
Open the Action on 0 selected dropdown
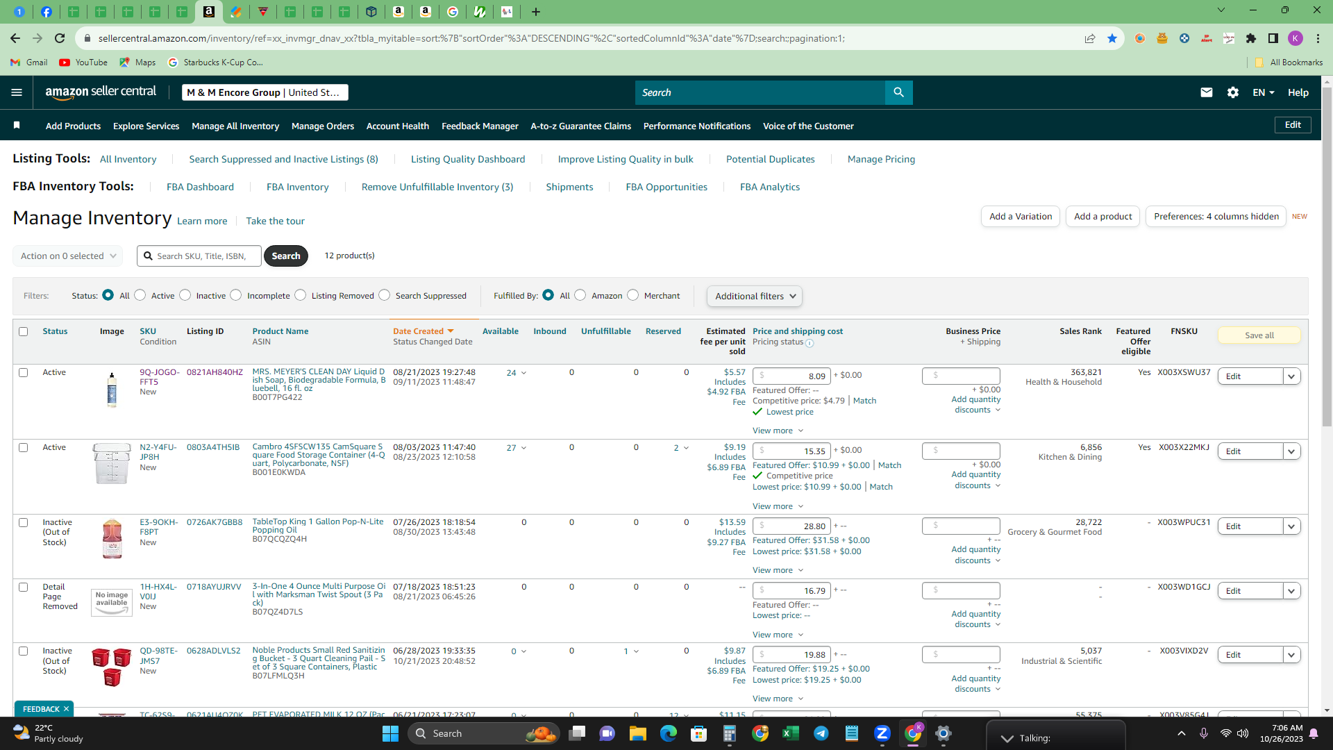pos(68,256)
